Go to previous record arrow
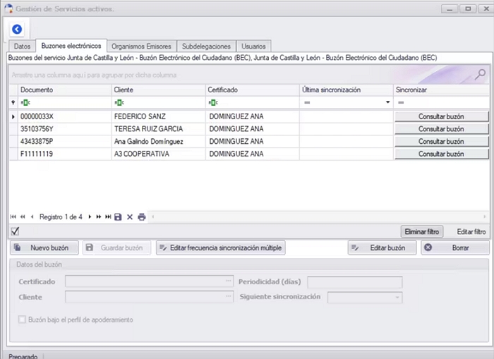This screenshot has width=494, height=359. click(32, 217)
